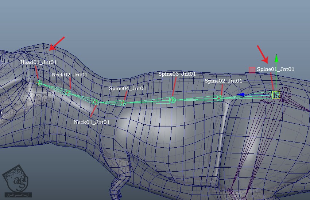Click the Neck02_Jnt01 text label

click(x=69, y=75)
